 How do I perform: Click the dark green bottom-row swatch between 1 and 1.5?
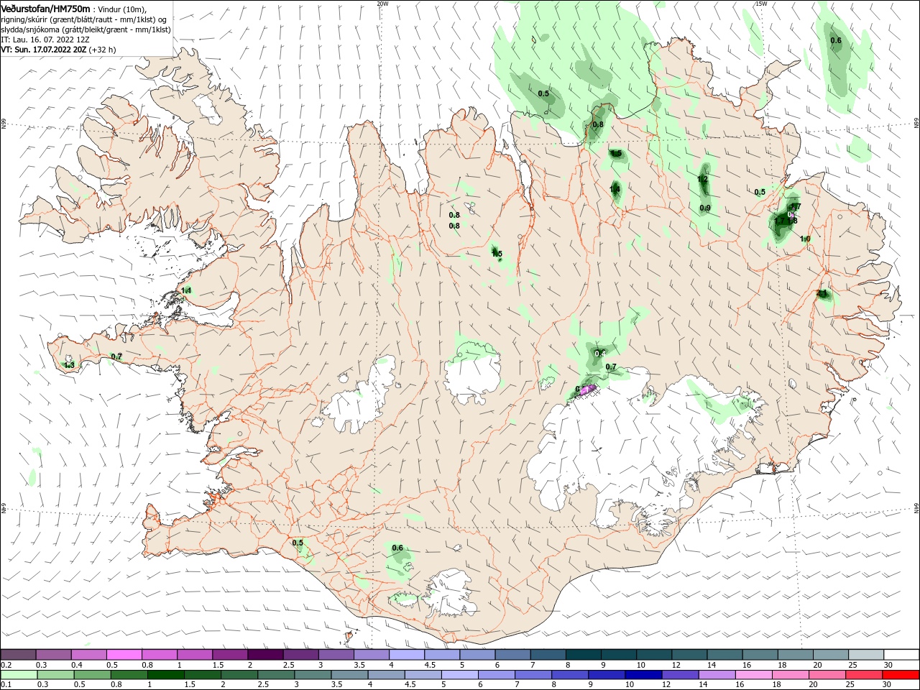(165, 675)
